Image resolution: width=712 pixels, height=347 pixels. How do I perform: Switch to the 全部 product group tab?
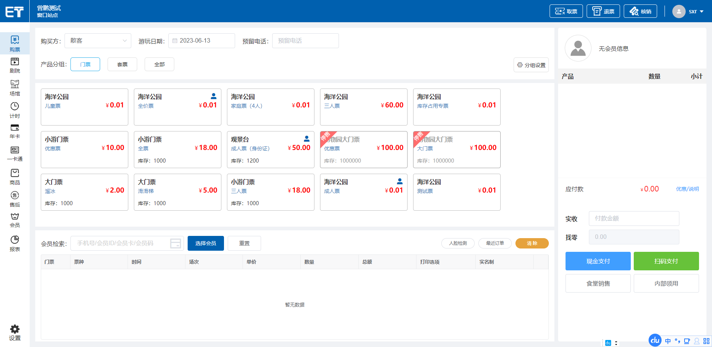(159, 64)
